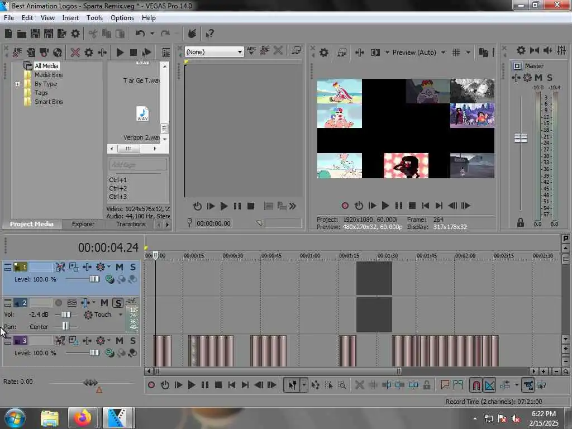The image size is (572, 429).
Task: Mute audio track 2
Action: (x=104, y=303)
